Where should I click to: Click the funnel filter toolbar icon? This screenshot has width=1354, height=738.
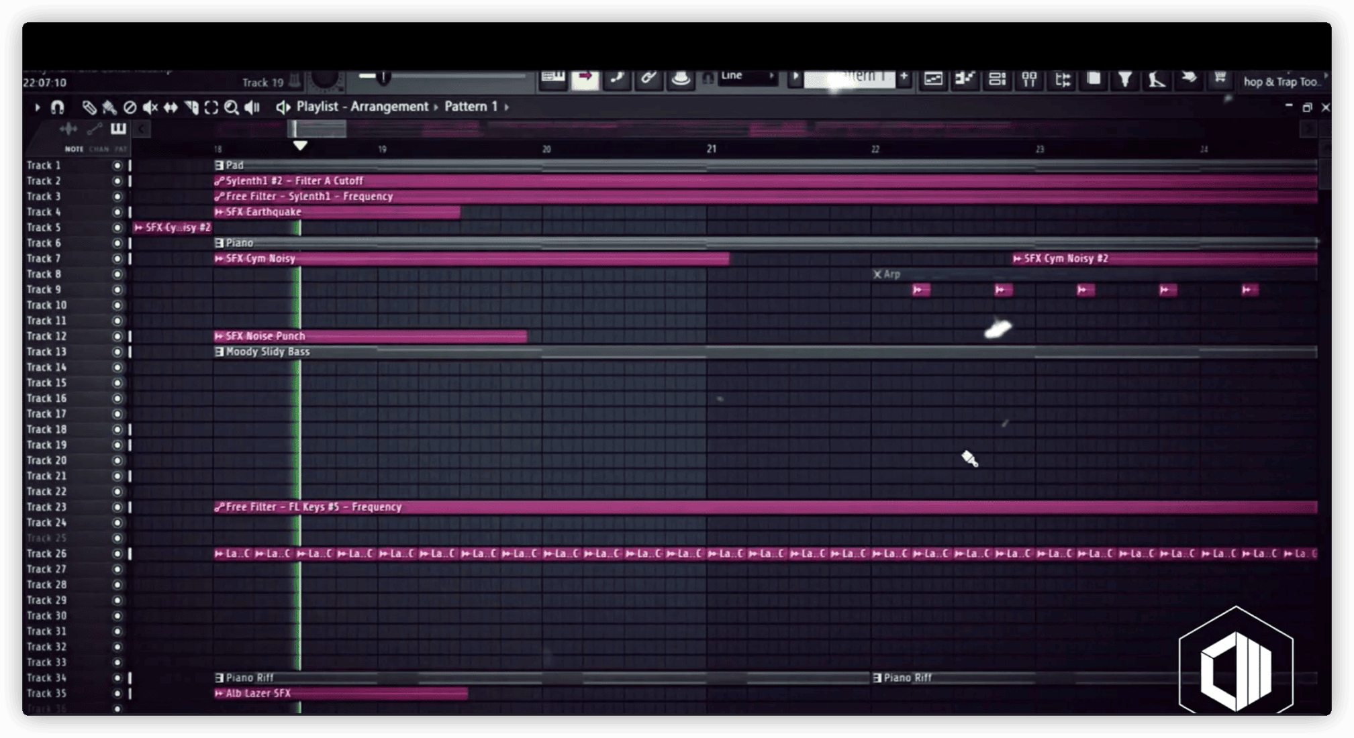pos(1125,79)
